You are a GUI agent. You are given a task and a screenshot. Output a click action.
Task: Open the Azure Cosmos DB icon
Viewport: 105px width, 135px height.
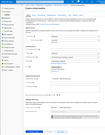click(x=3, y=38)
